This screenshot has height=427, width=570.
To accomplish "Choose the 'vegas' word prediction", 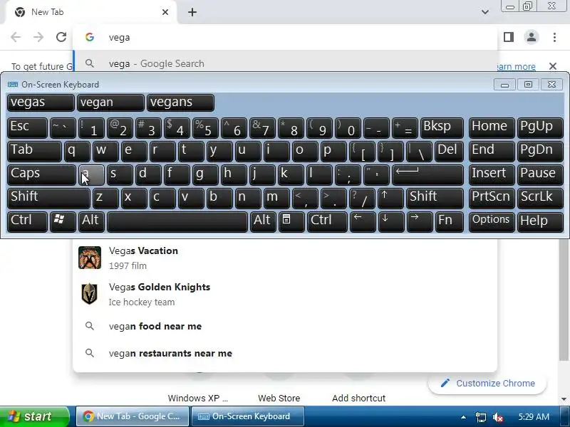I will [x=41, y=102].
